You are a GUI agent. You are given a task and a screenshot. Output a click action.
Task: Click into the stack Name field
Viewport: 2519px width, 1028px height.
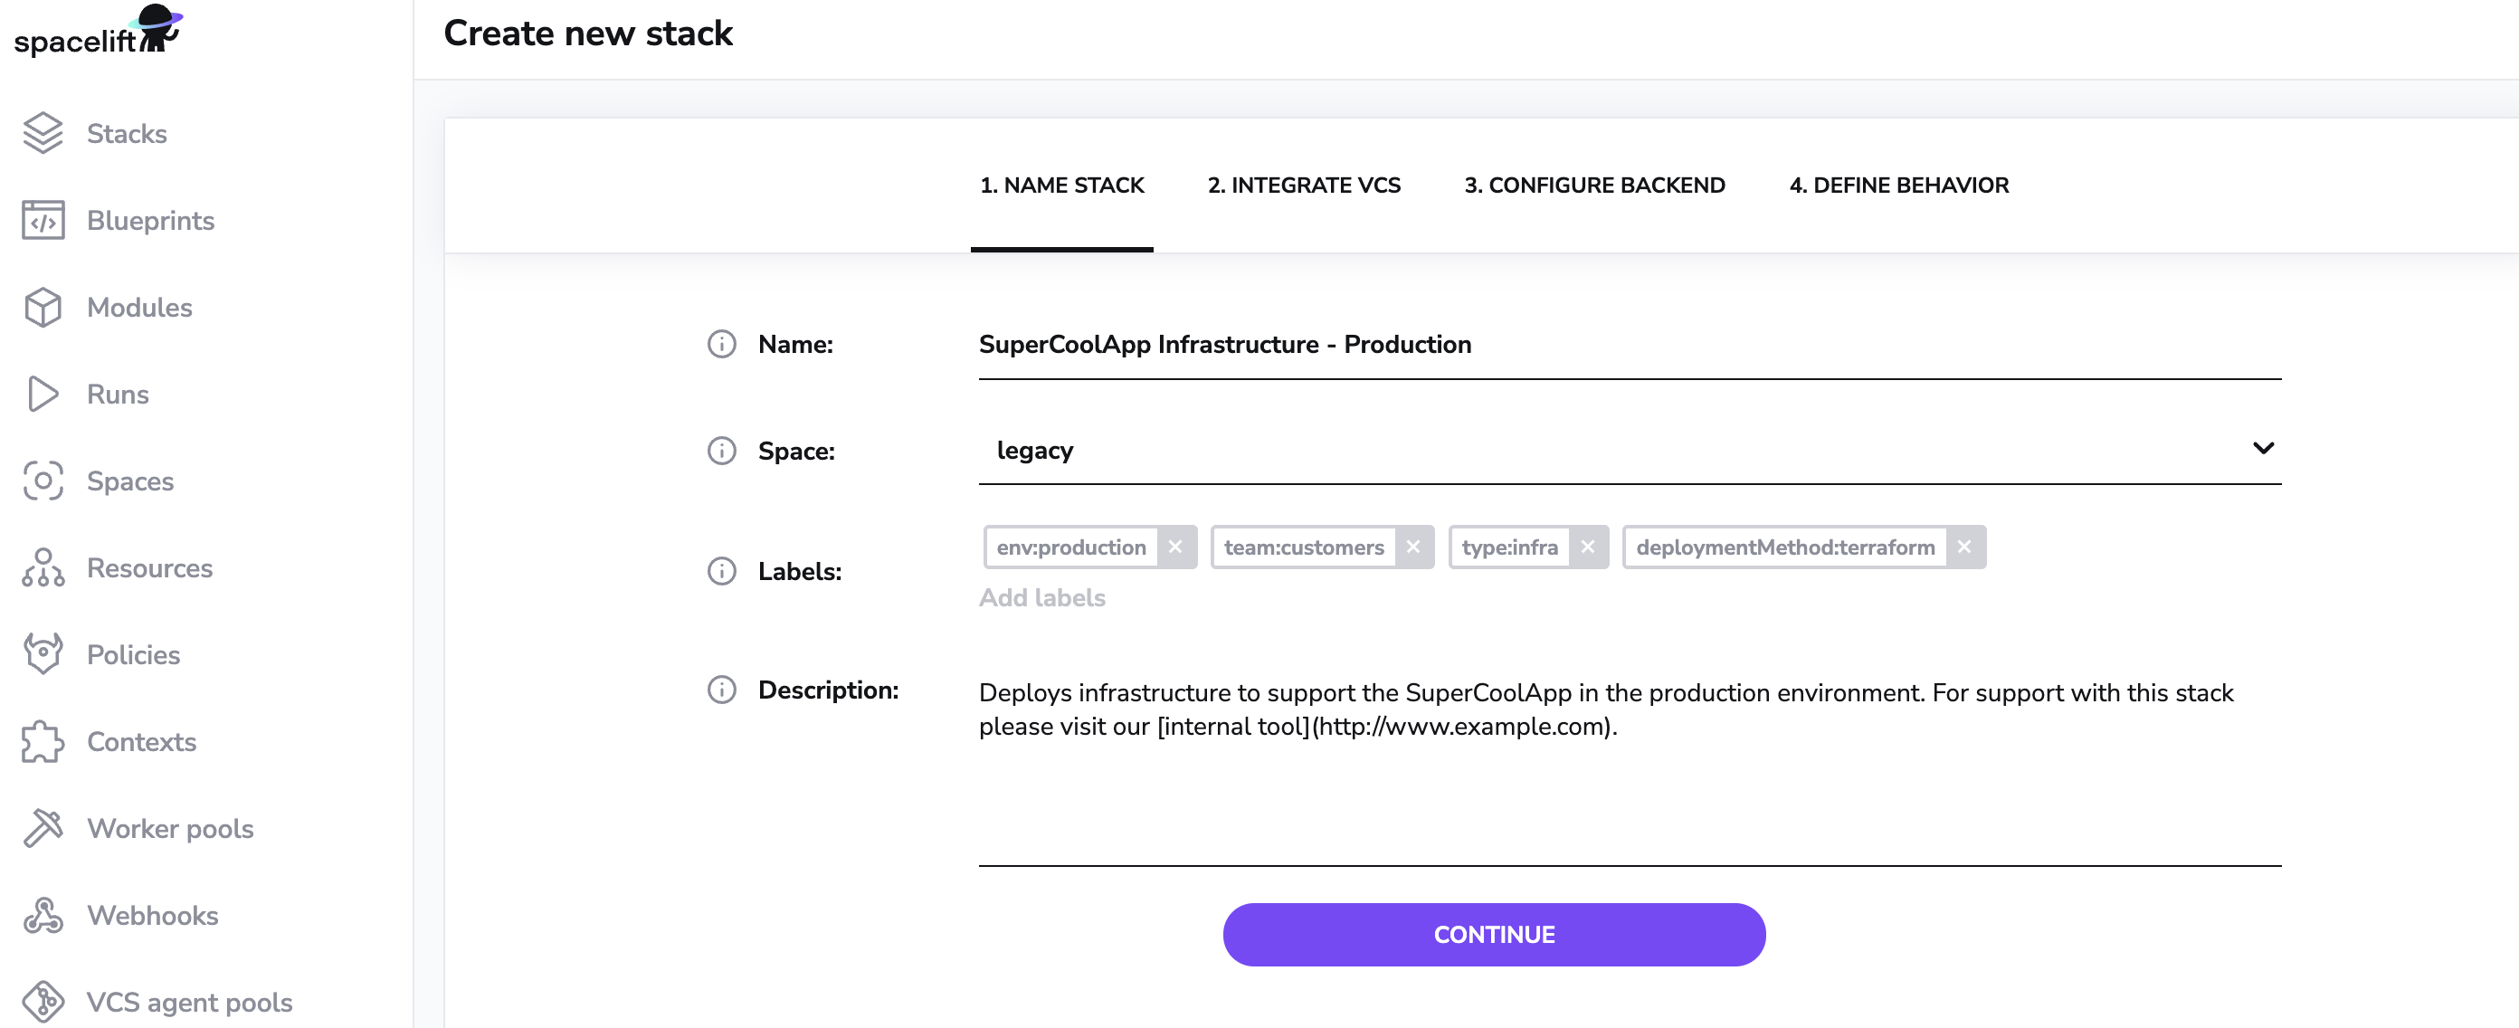coord(1630,346)
